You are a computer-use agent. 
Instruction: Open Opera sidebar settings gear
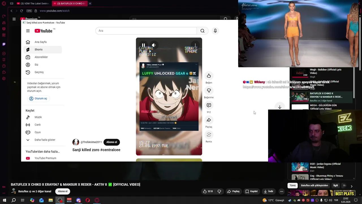pos(4,78)
